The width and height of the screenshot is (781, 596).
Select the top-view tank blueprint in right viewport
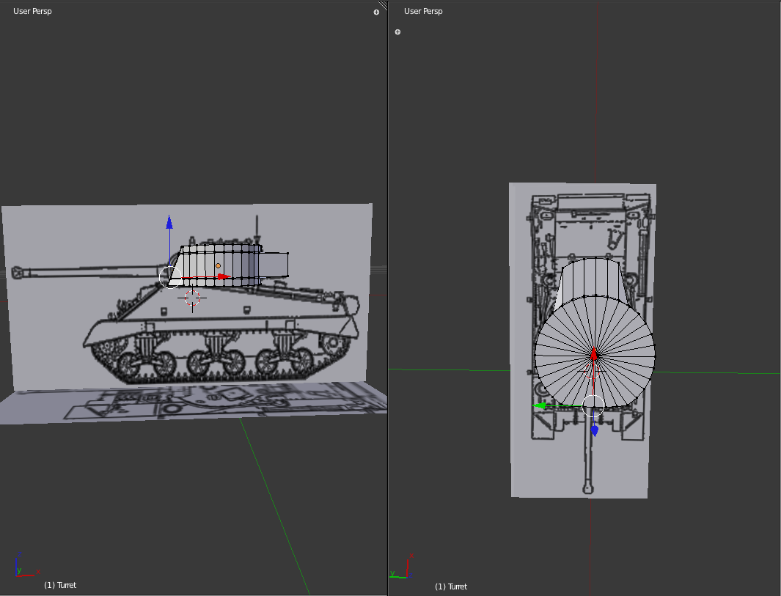582,340
